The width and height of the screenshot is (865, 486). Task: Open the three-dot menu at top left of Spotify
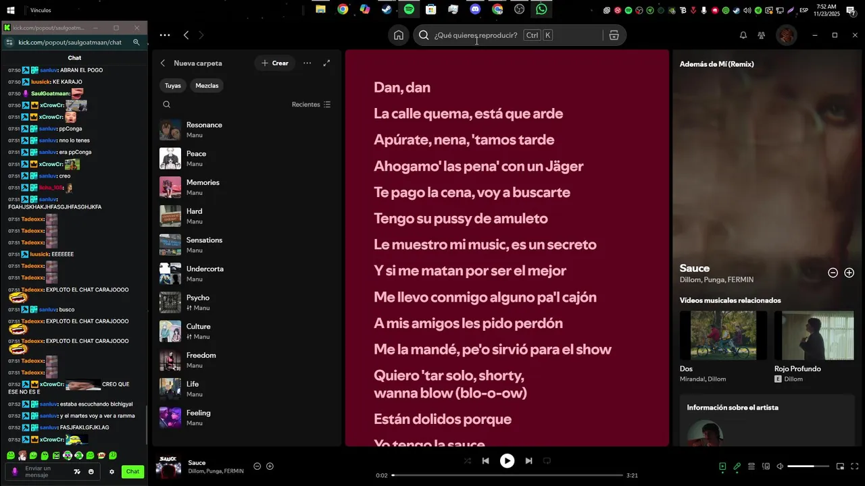[x=165, y=35]
